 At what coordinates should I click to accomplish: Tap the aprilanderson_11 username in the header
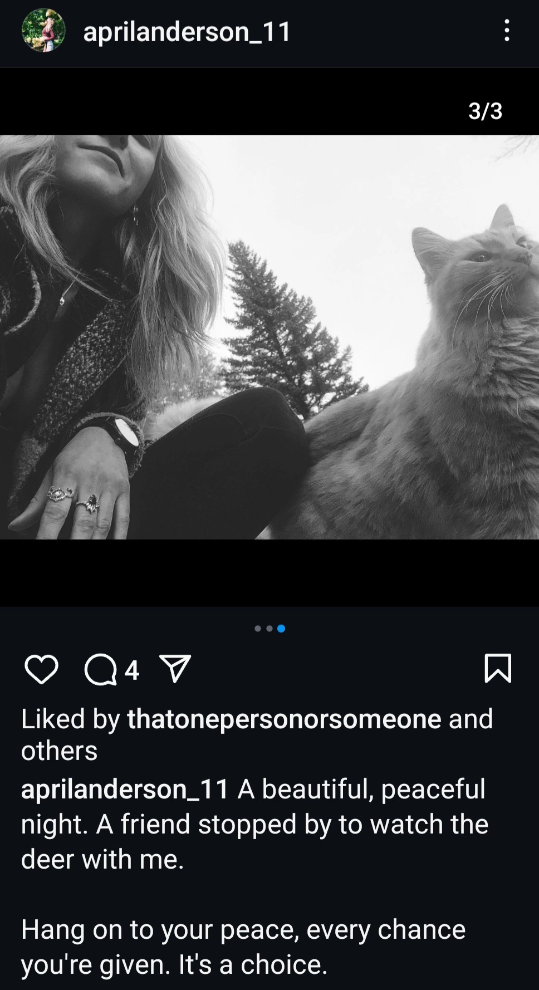[187, 31]
